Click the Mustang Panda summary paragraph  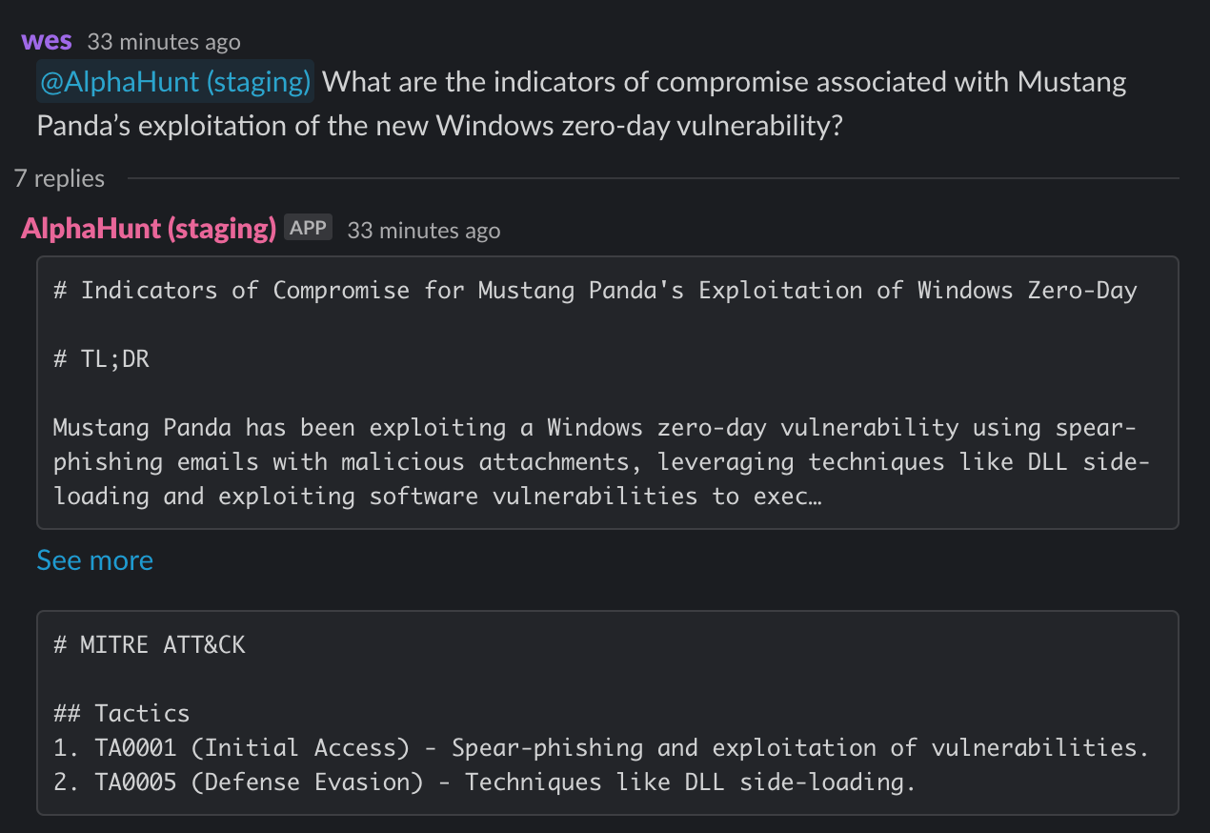602,462
